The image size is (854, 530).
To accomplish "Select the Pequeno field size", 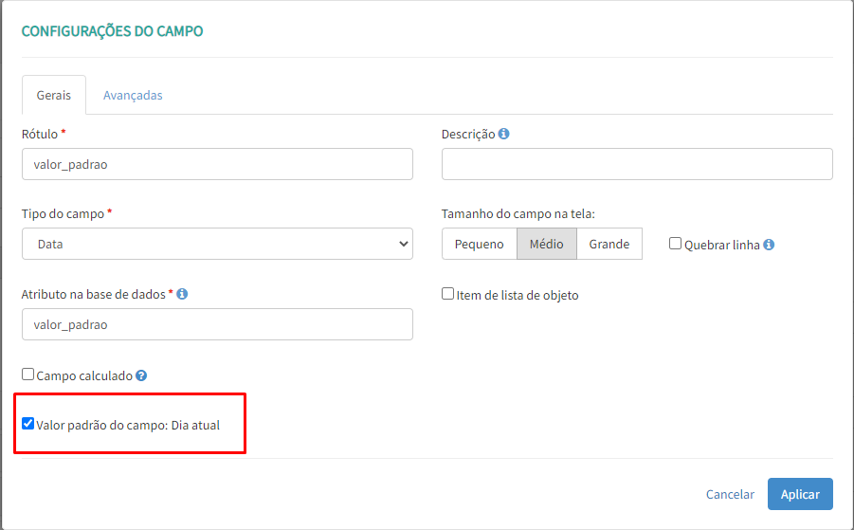I will coord(480,244).
